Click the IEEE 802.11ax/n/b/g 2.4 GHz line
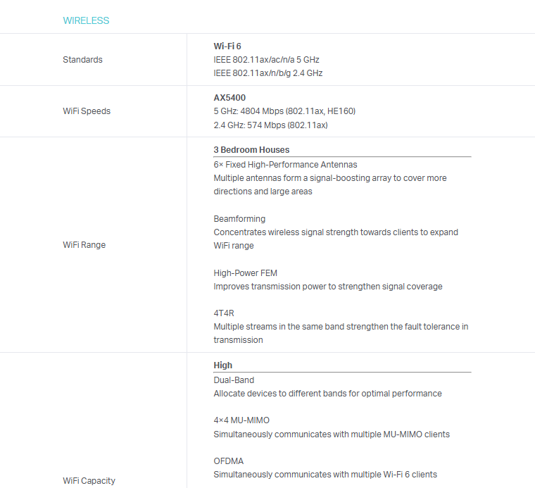 pyautogui.click(x=267, y=73)
